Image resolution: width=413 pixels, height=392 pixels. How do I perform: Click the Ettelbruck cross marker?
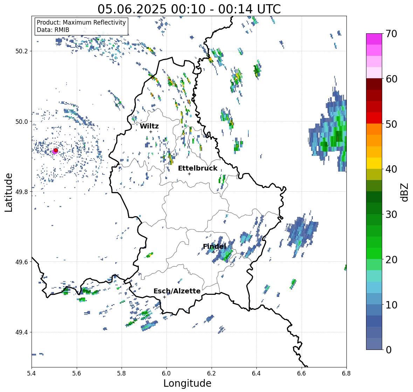click(x=189, y=174)
